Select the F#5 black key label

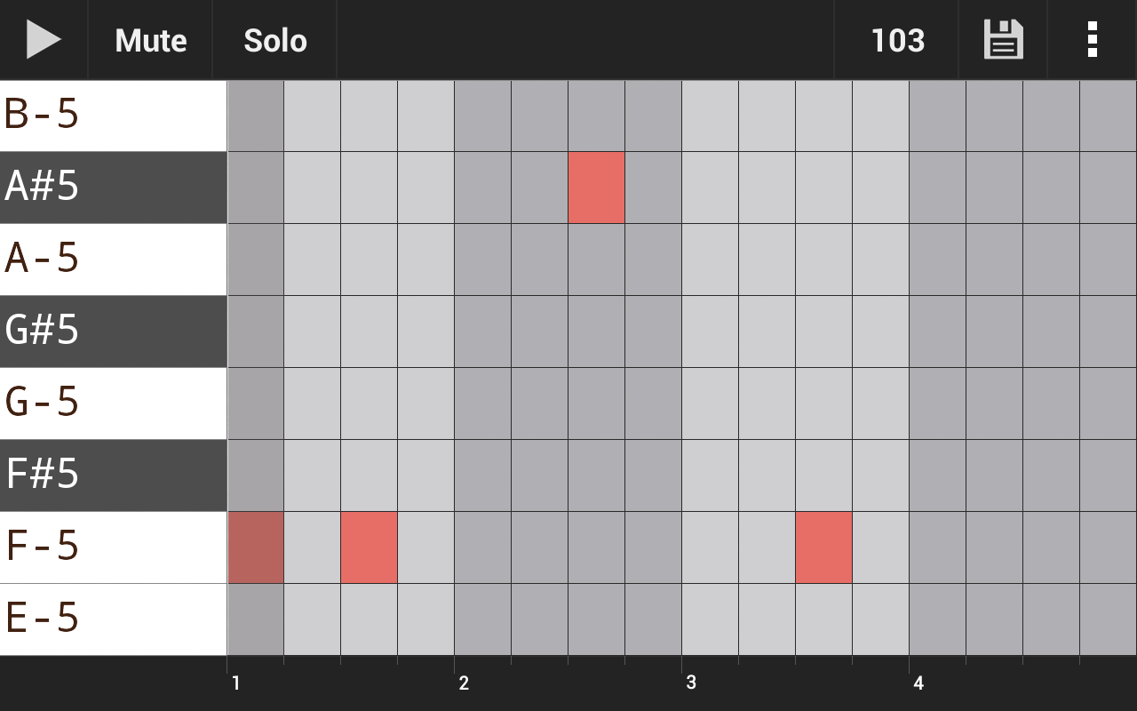tap(53, 475)
